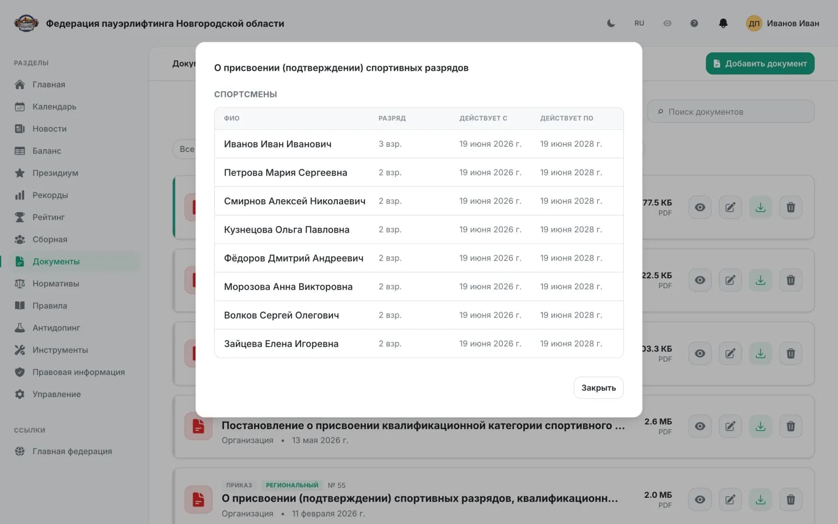This screenshot has height=524, width=838.
Task: Open Главная федерация link
Action: tap(72, 451)
